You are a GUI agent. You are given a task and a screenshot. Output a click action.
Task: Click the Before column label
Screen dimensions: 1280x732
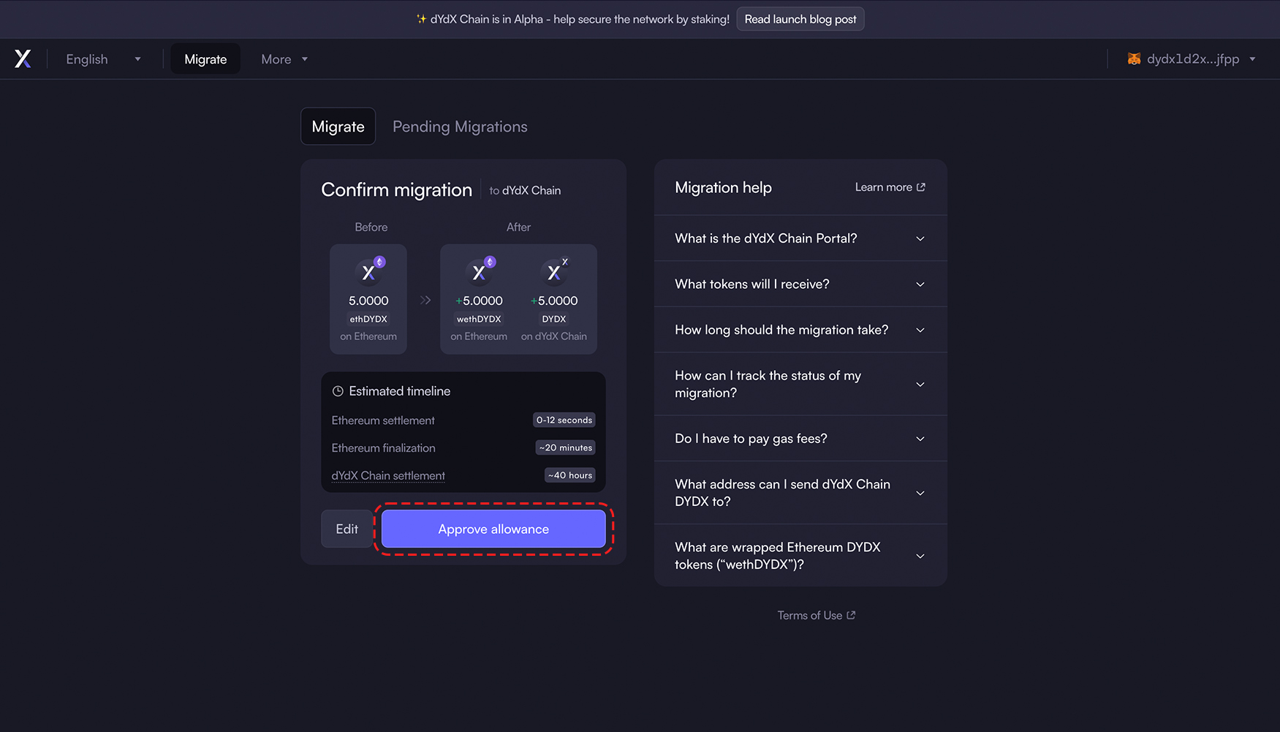[371, 227]
